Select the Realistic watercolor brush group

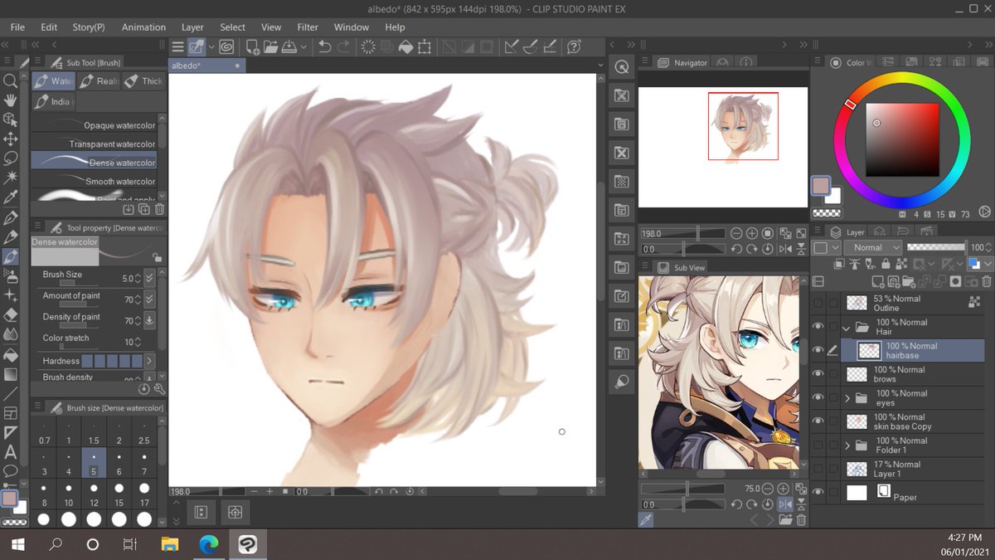tap(99, 81)
